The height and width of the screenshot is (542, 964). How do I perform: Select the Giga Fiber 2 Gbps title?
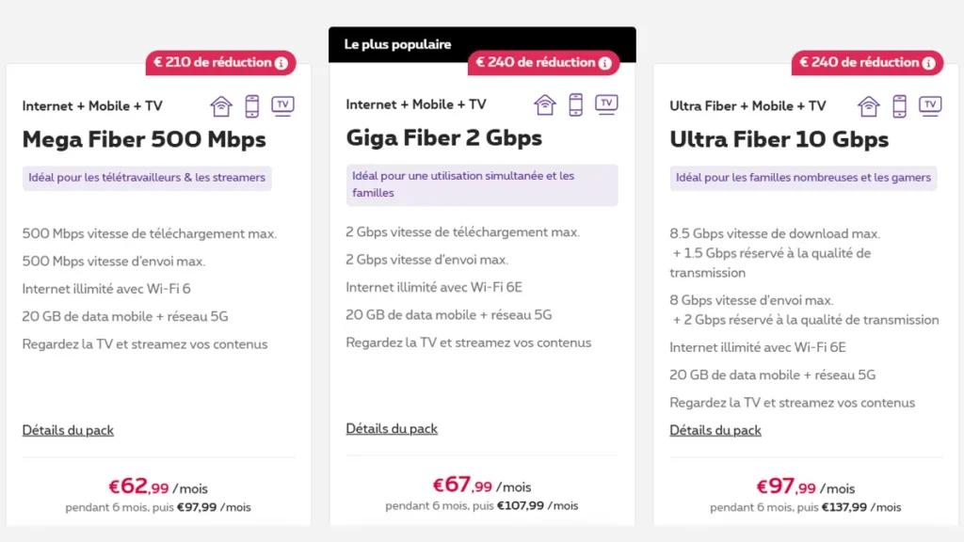pos(444,138)
